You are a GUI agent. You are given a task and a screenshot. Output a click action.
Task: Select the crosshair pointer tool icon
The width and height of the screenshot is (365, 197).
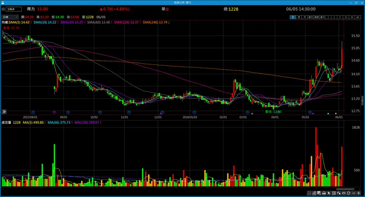[339, 193]
